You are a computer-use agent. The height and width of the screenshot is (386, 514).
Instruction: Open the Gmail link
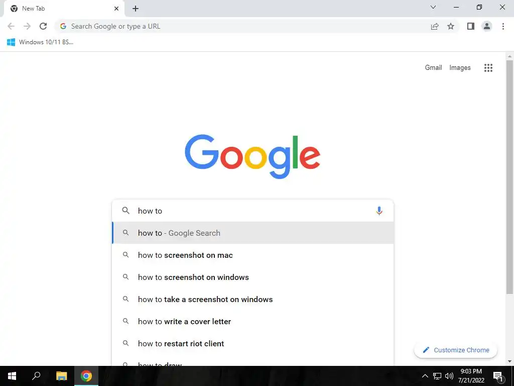(x=433, y=67)
